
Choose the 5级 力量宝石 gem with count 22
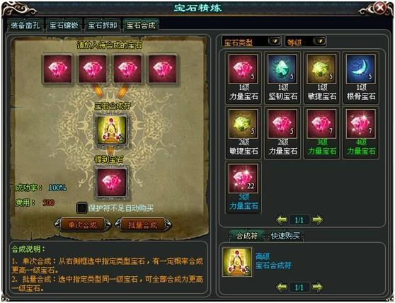243,178
